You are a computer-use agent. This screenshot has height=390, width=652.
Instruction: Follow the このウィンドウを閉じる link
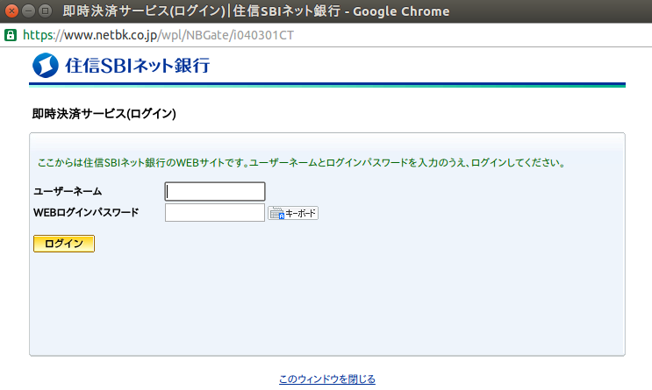pyautogui.click(x=326, y=379)
